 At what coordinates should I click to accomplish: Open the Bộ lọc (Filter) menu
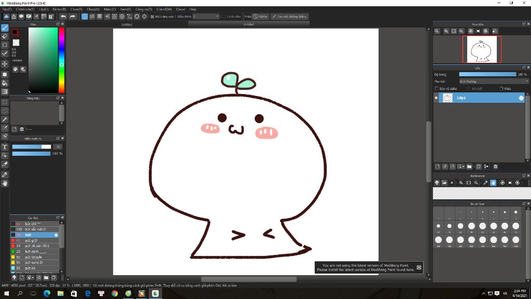[x=59, y=9]
